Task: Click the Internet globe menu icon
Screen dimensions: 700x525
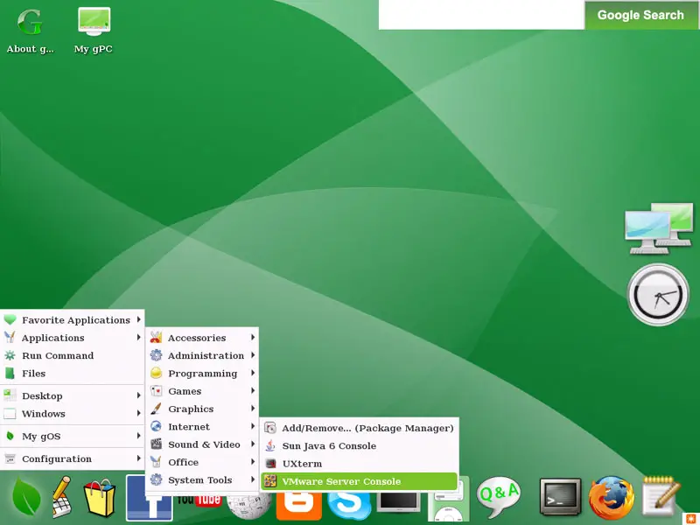Action: [156, 426]
